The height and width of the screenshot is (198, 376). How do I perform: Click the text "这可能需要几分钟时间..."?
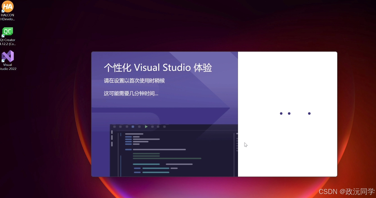pos(131,94)
